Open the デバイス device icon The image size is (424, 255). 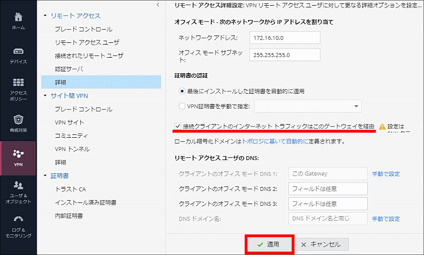18,51
